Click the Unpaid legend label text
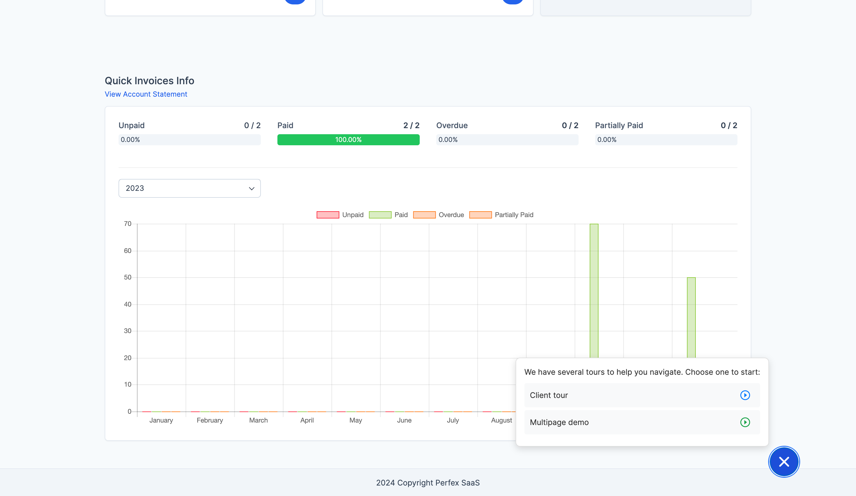The height and width of the screenshot is (496, 856). tap(353, 215)
